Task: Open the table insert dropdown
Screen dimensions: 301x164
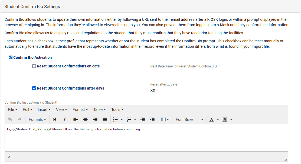Action: coord(165,119)
